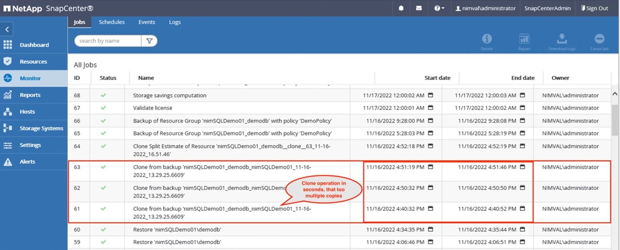Click the SnapCenterAdmin role link
Image resolution: width=620 pixels, height=250 pixels.
(547, 8)
